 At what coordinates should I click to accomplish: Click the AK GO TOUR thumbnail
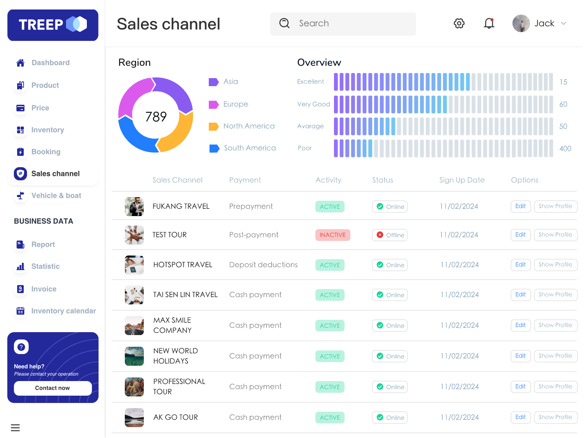tap(134, 418)
